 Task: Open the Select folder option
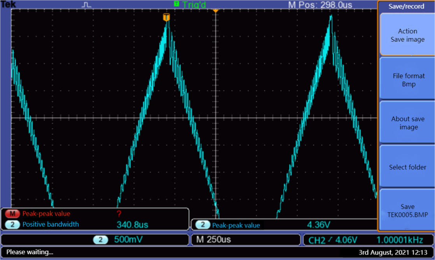pyautogui.click(x=407, y=167)
